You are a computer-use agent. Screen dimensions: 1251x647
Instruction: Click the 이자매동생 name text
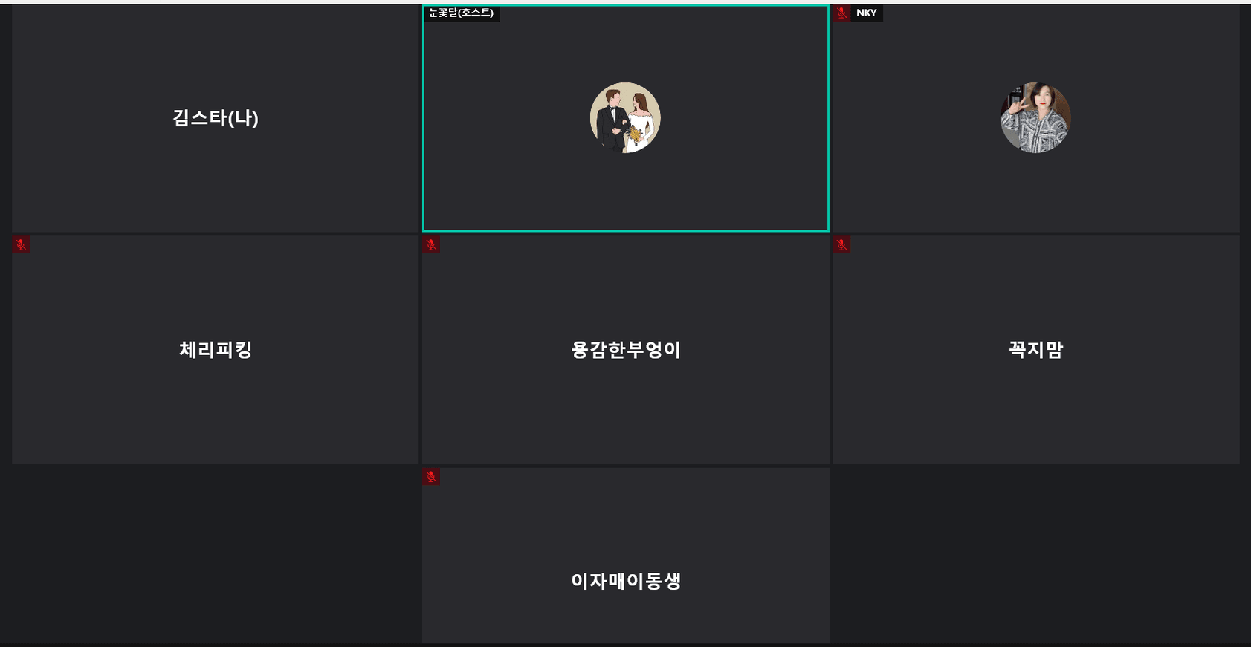click(626, 581)
